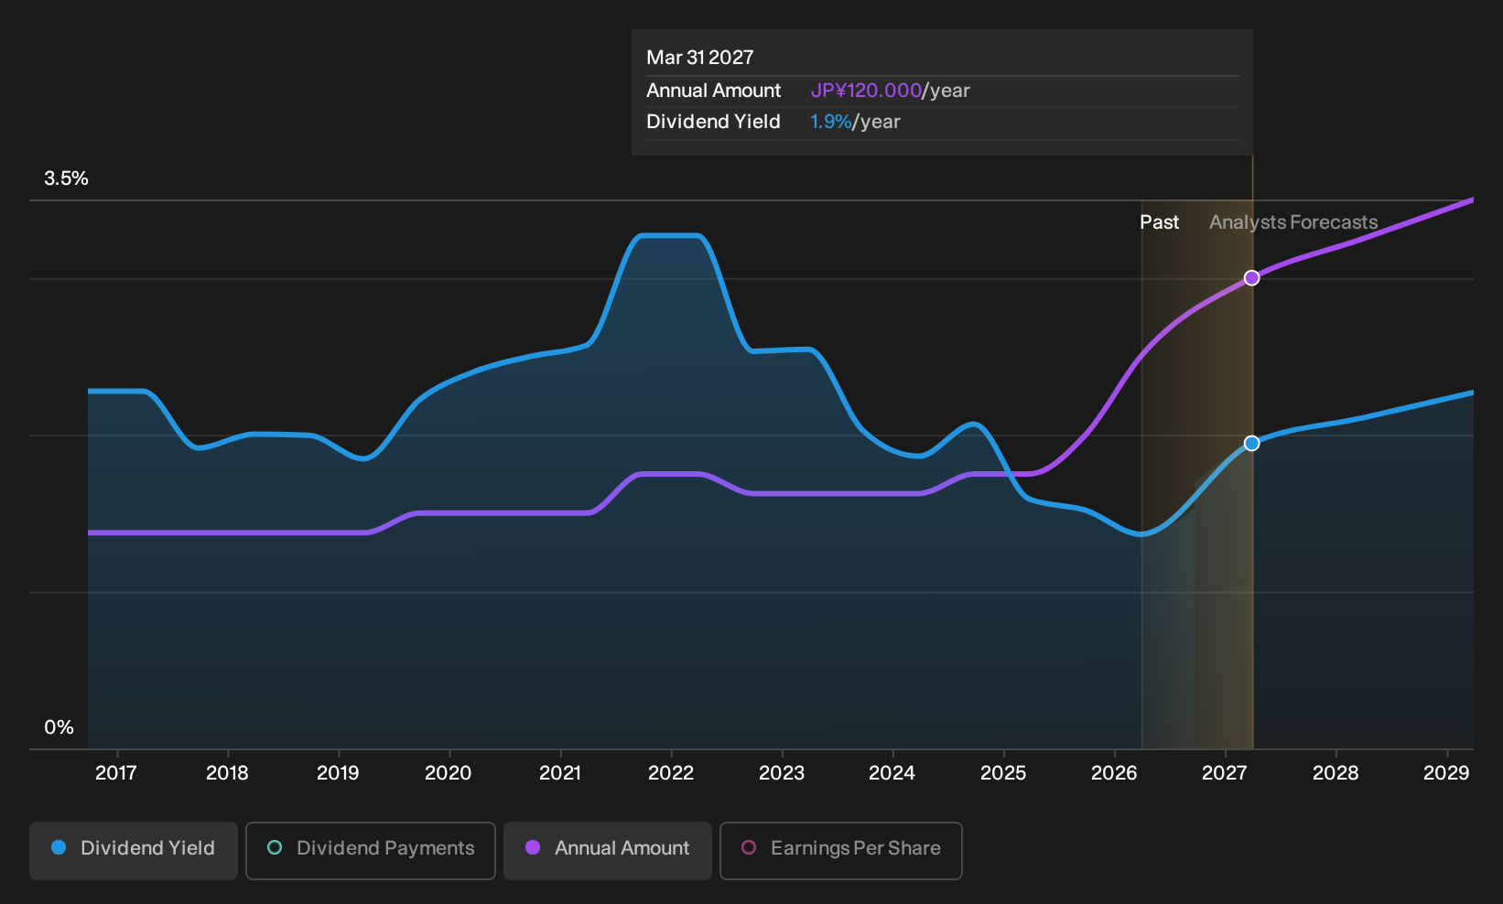This screenshot has width=1503, height=904.
Task: Click the purple Annual Amount legend dot
Action: (533, 847)
